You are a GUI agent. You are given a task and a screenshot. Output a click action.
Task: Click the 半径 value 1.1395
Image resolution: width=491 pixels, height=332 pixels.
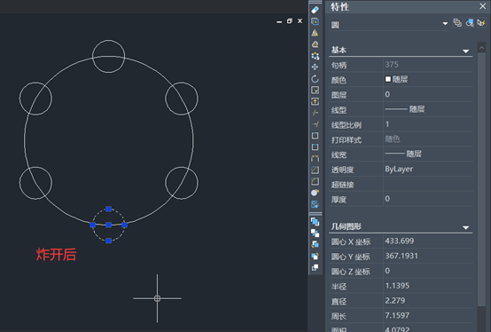[397, 286]
